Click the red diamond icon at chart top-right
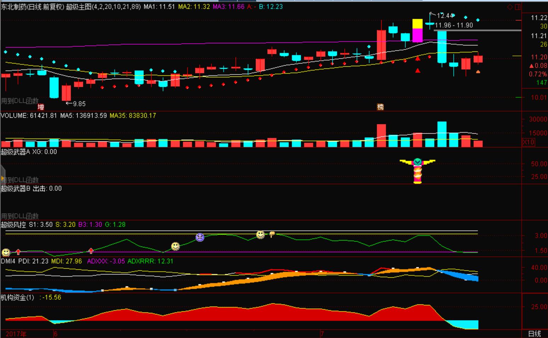Image resolution: width=548 pixels, height=338 pixels. (x=510, y=7)
